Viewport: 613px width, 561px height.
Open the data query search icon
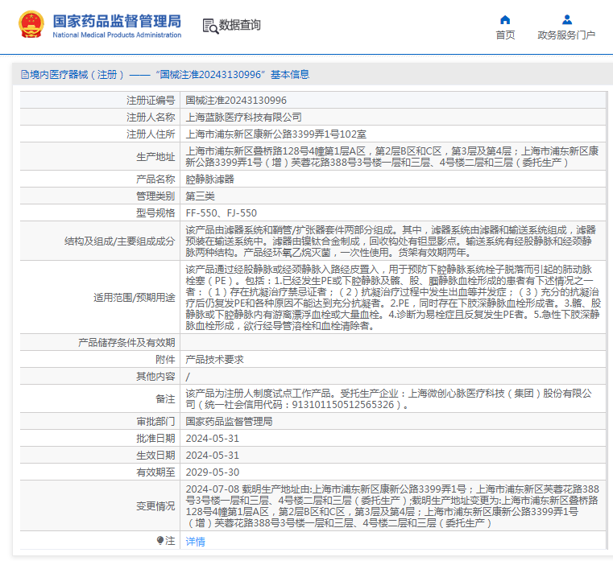[210, 26]
